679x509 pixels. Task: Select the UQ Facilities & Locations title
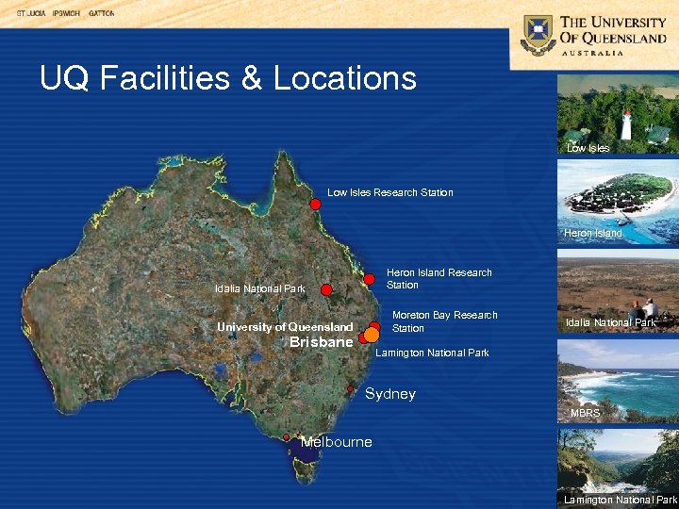(x=228, y=78)
